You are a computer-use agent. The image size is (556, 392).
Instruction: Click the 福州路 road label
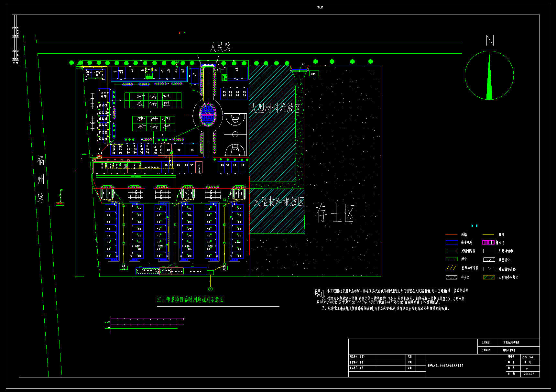[40, 179]
